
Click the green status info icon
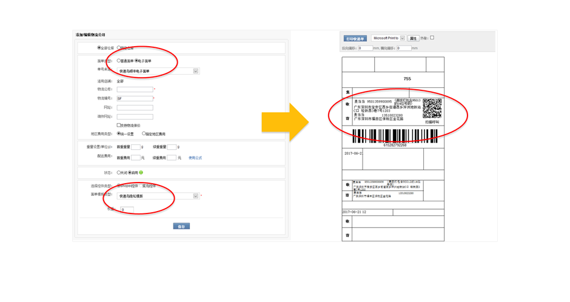pyautogui.click(x=141, y=173)
